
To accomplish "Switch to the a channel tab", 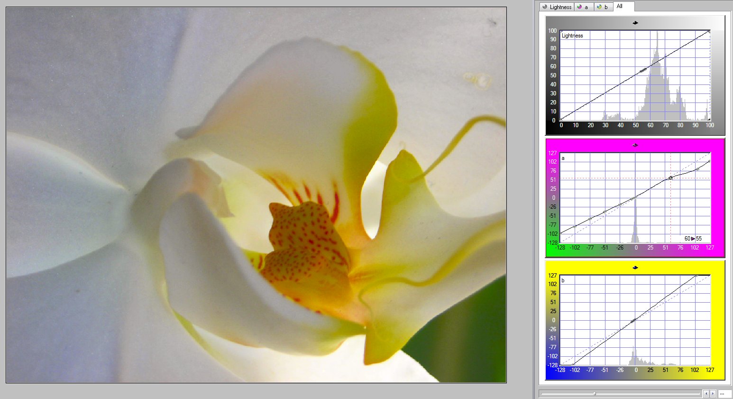I will 584,7.
